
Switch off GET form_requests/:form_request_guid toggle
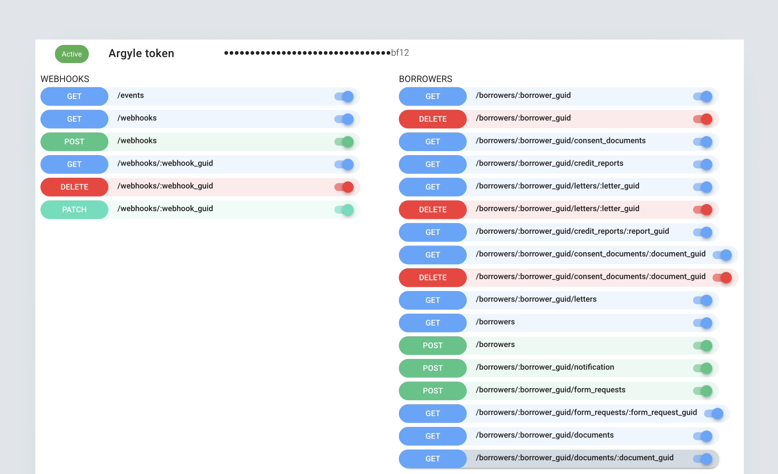[713, 413]
